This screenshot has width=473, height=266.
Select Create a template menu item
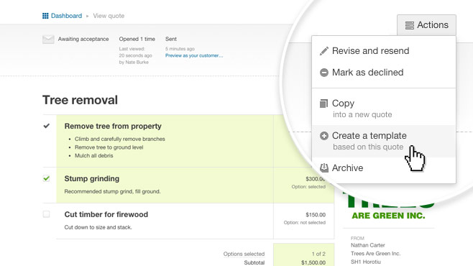[x=384, y=141]
